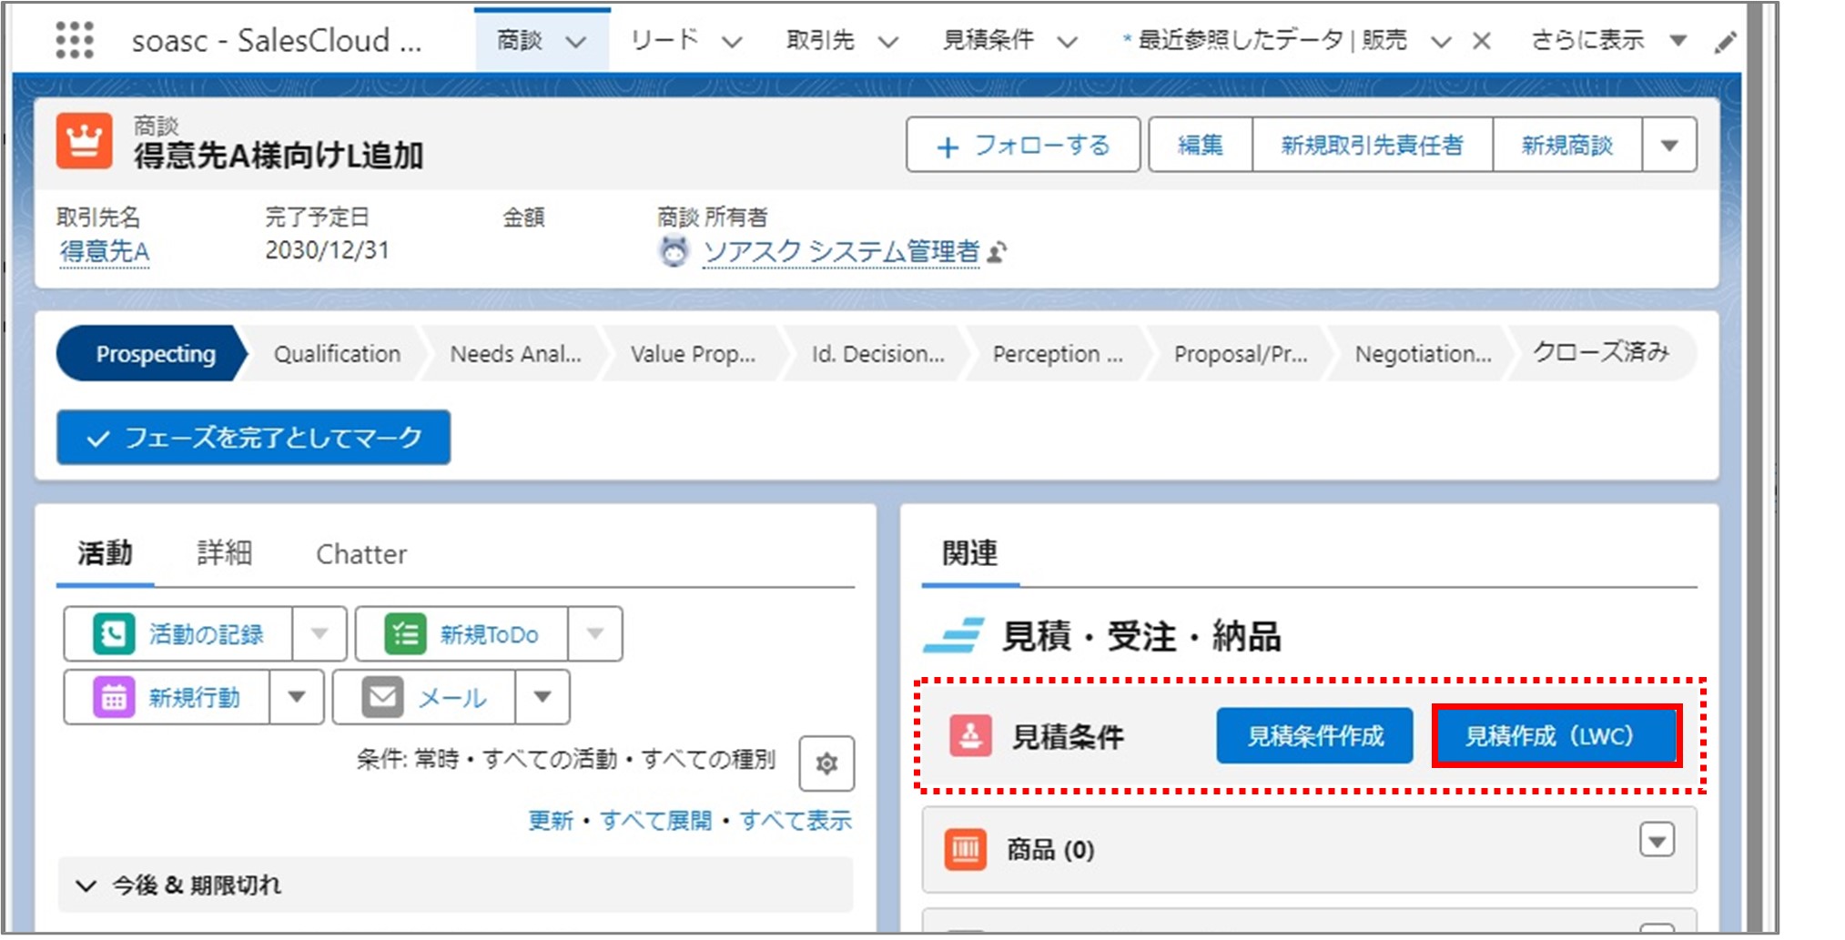
Task: Select the Qualification stage
Action: pos(337,354)
